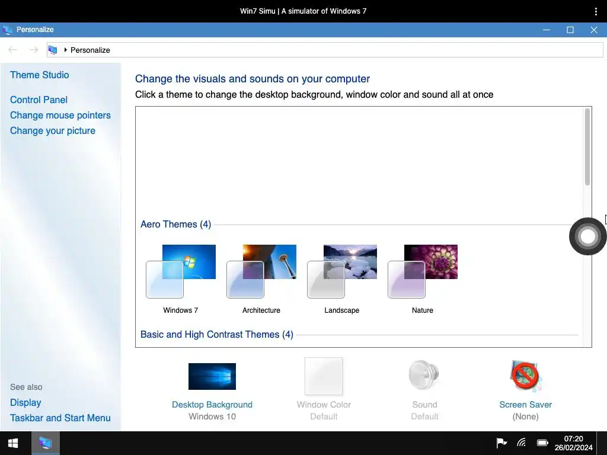This screenshot has width=607, height=455.
Task: Open Taskbar and Start Menu link
Action: 60,418
